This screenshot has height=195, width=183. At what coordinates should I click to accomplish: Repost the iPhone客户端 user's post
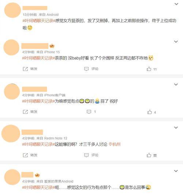pyautogui.click(x=30, y=112)
